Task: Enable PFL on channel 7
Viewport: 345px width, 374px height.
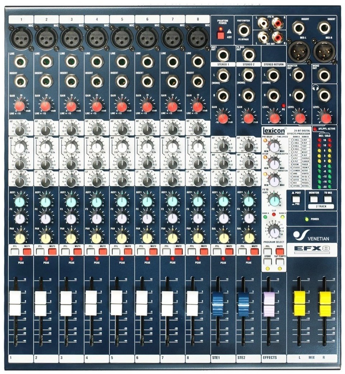Action: pos(166,251)
